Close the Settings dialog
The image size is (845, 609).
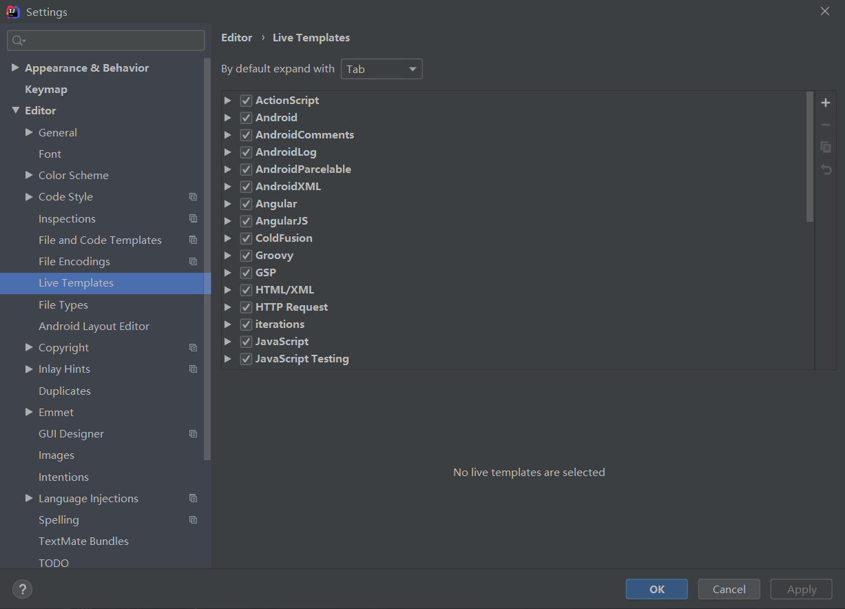pos(825,11)
